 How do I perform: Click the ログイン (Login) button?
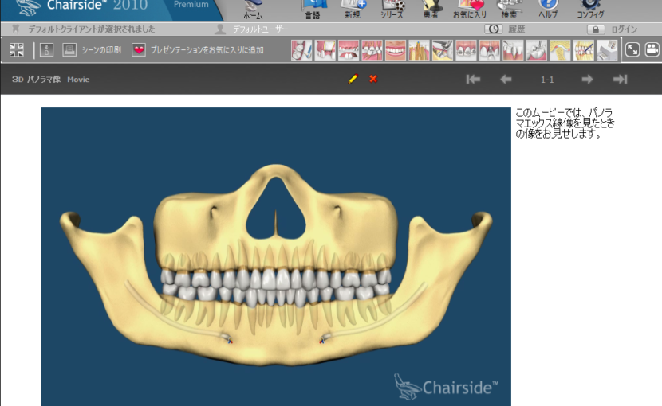coord(614,29)
